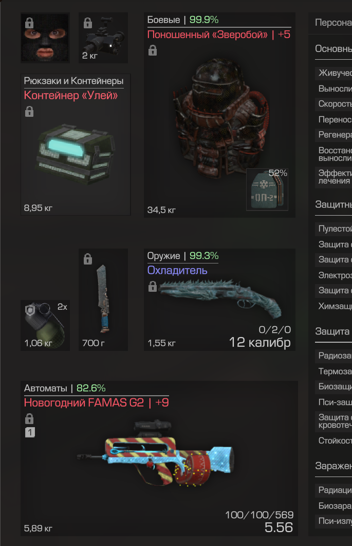
Task: Toggle the lock icon on Улей container
Action: click(29, 112)
